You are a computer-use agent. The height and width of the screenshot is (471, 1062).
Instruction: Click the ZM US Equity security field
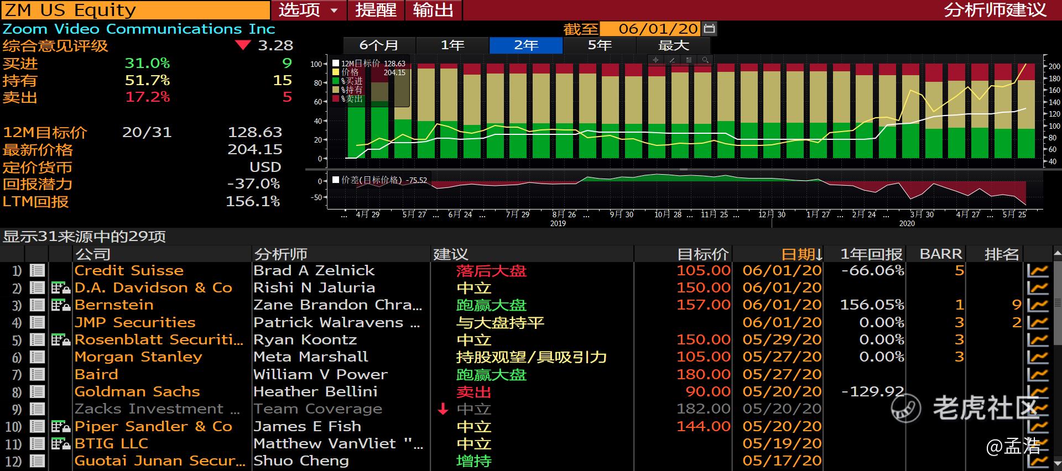point(136,10)
